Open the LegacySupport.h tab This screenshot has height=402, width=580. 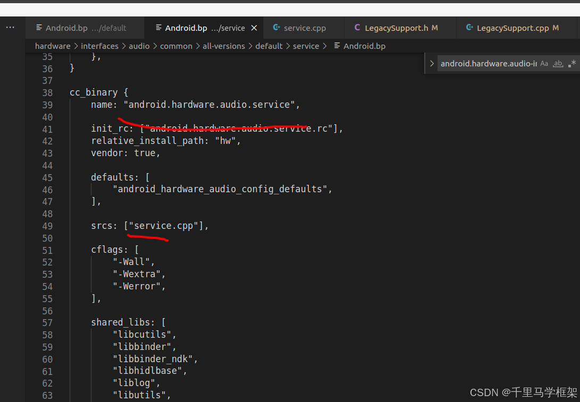[400, 28]
